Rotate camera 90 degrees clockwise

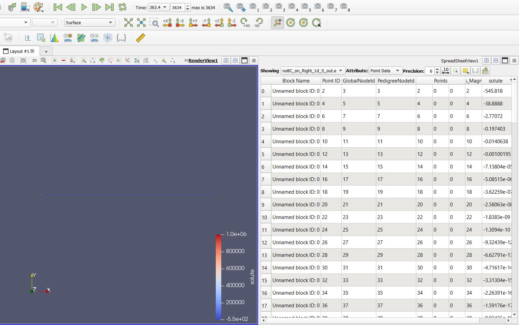tap(244, 23)
